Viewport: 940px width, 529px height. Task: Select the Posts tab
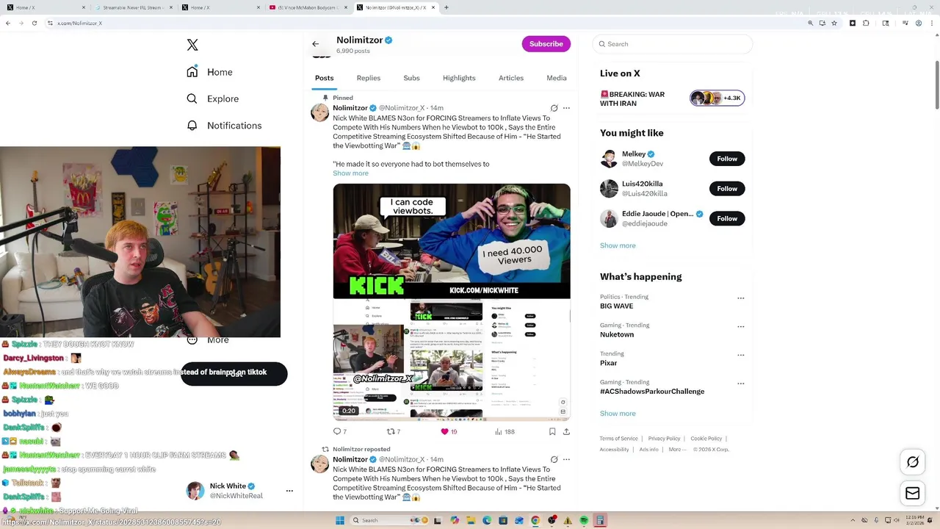[324, 78]
